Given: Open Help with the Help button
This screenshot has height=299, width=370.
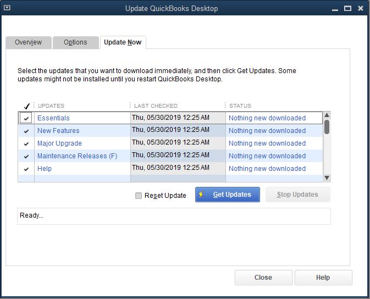Looking at the screenshot, I should 323,278.
